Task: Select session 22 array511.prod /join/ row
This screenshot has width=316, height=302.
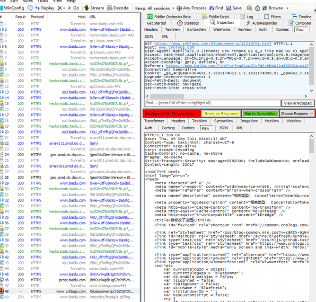Action: pos(70,143)
